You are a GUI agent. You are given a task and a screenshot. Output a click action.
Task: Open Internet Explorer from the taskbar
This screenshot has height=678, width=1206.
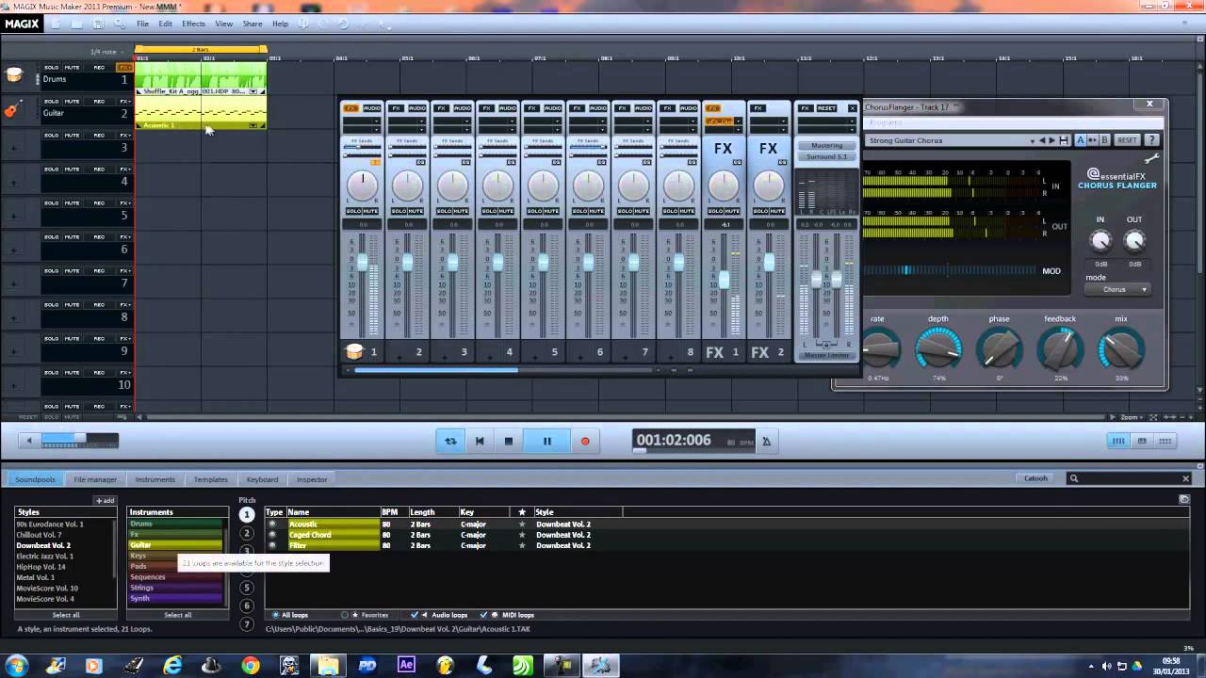coord(172,665)
